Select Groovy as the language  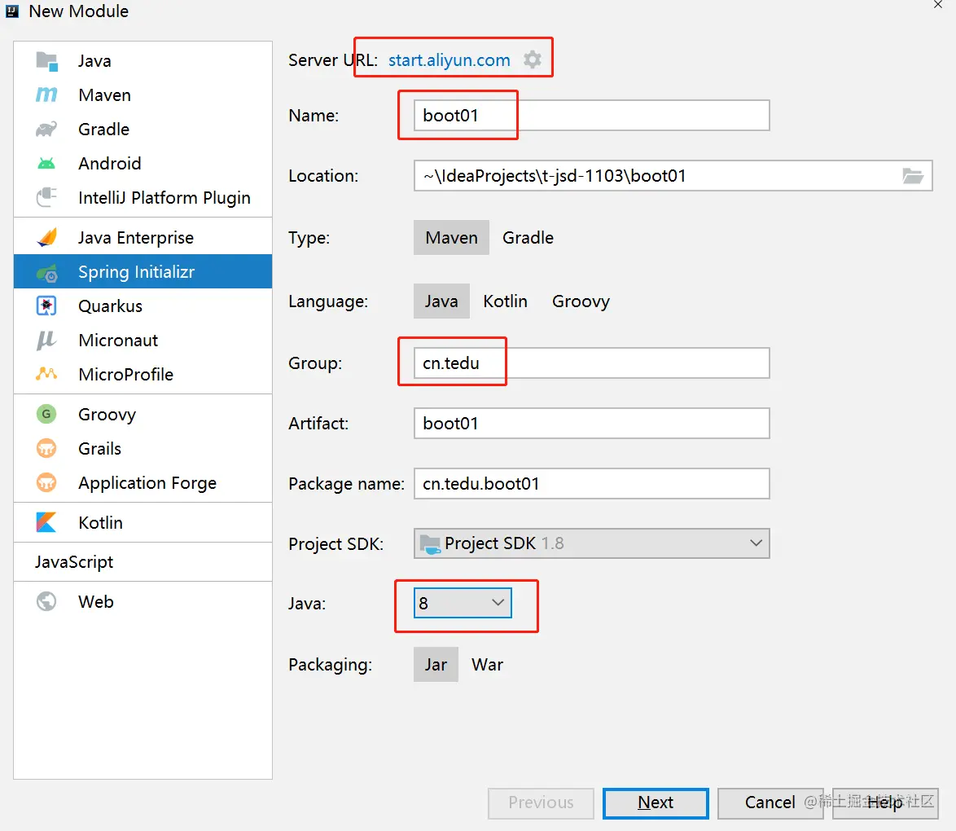click(581, 301)
